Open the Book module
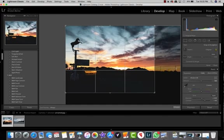This screenshot has height=140, width=224. coord(182,11)
